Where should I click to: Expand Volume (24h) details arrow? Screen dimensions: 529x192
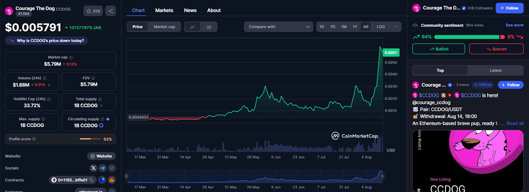tap(49, 85)
